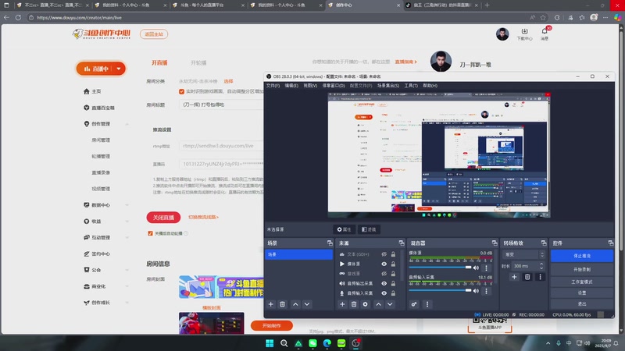Open transition properties three-dot menu
This screenshot has width=625, height=351.
pyautogui.click(x=540, y=277)
